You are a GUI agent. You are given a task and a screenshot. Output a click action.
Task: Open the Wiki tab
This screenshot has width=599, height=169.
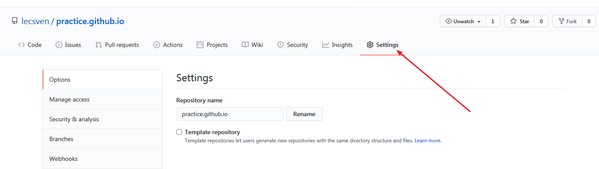pyautogui.click(x=253, y=45)
